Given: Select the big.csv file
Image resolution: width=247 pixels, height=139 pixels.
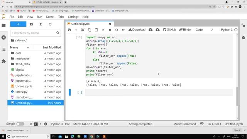Looking at the screenshot, I should point(36,69).
